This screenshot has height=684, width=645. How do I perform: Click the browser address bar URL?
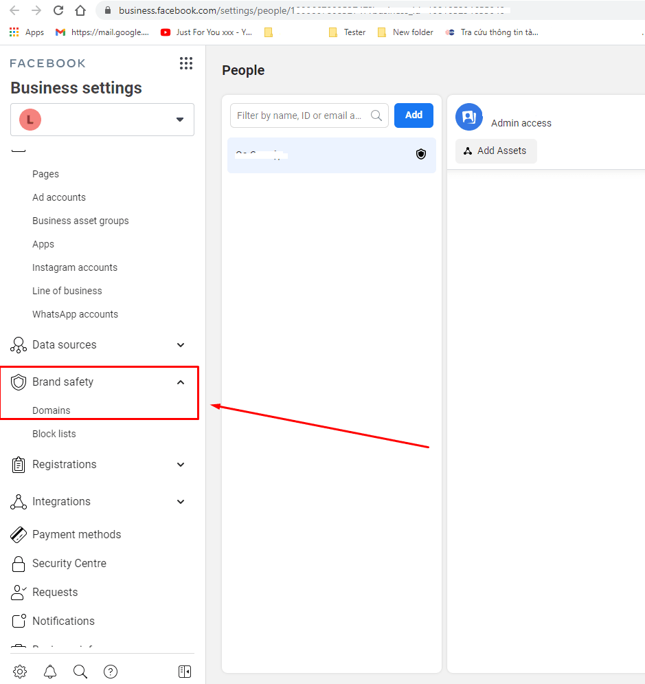[x=312, y=10]
